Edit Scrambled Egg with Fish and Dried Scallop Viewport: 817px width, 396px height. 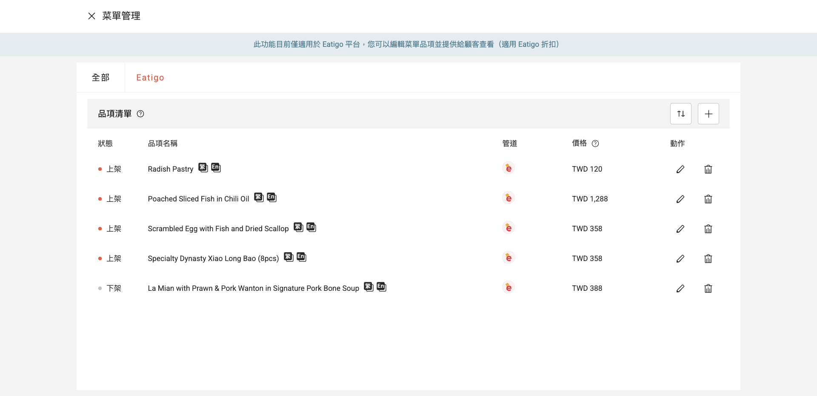(x=680, y=229)
